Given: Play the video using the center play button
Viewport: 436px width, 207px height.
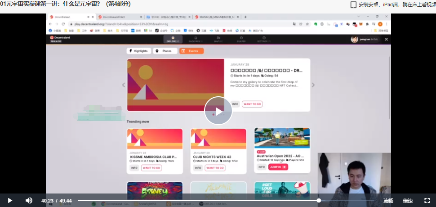Looking at the screenshot, I should [218, 111].
